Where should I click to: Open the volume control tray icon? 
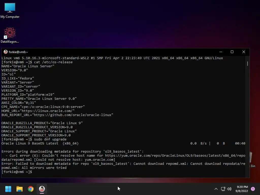[x=229, y=189]
